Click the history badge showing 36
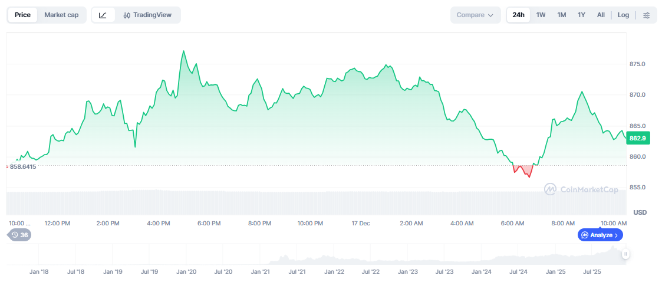This screenshot has height=282, width=662. point(19,235)
